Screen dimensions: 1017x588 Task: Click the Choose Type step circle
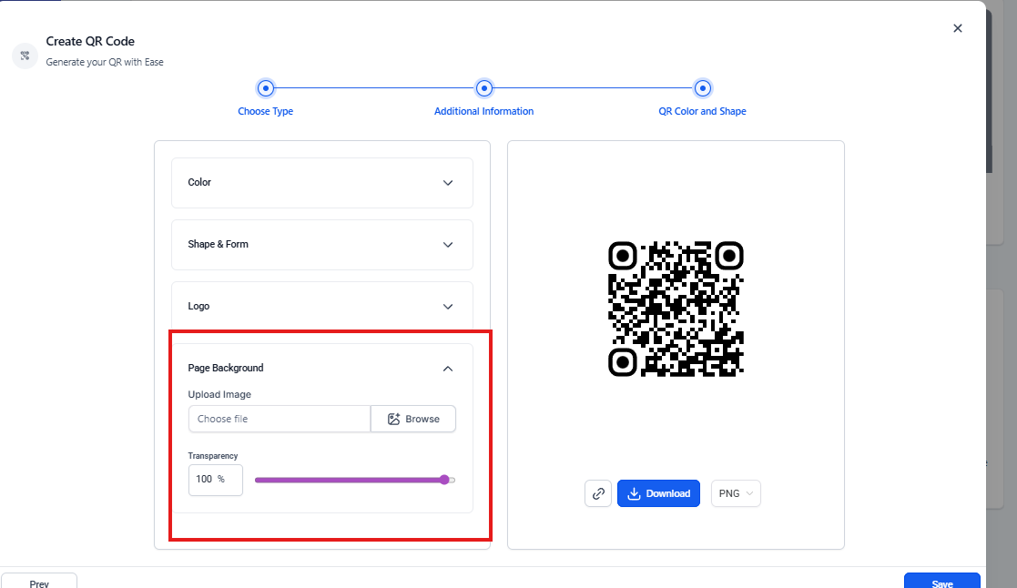[265, 88]
